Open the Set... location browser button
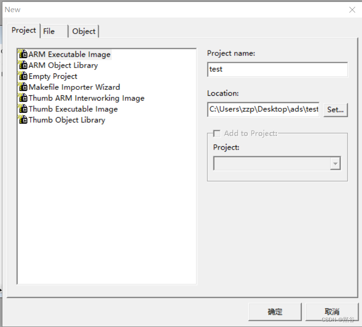362x327 pixels. click(x=335, y=110)
